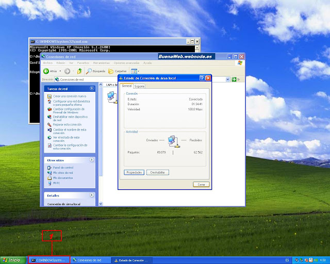Click Cambiar la configuración de esta conexión
330x264 pixels.
pyautogui.click(x=70, y=147)
